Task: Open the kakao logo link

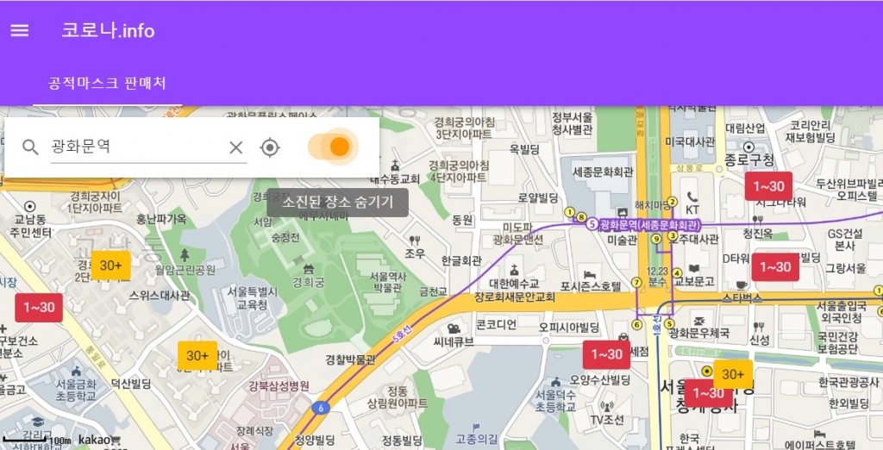Action: point(95,440)
